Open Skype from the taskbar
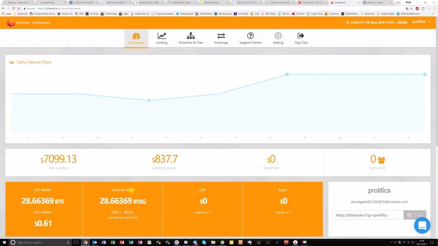 pos(204,242)
